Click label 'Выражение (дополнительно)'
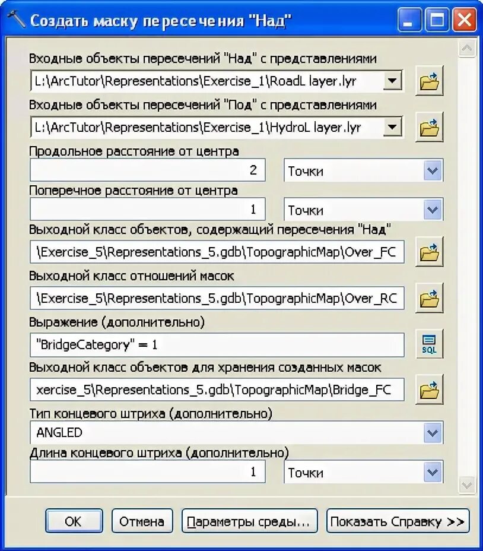 [x=117, y=322]
